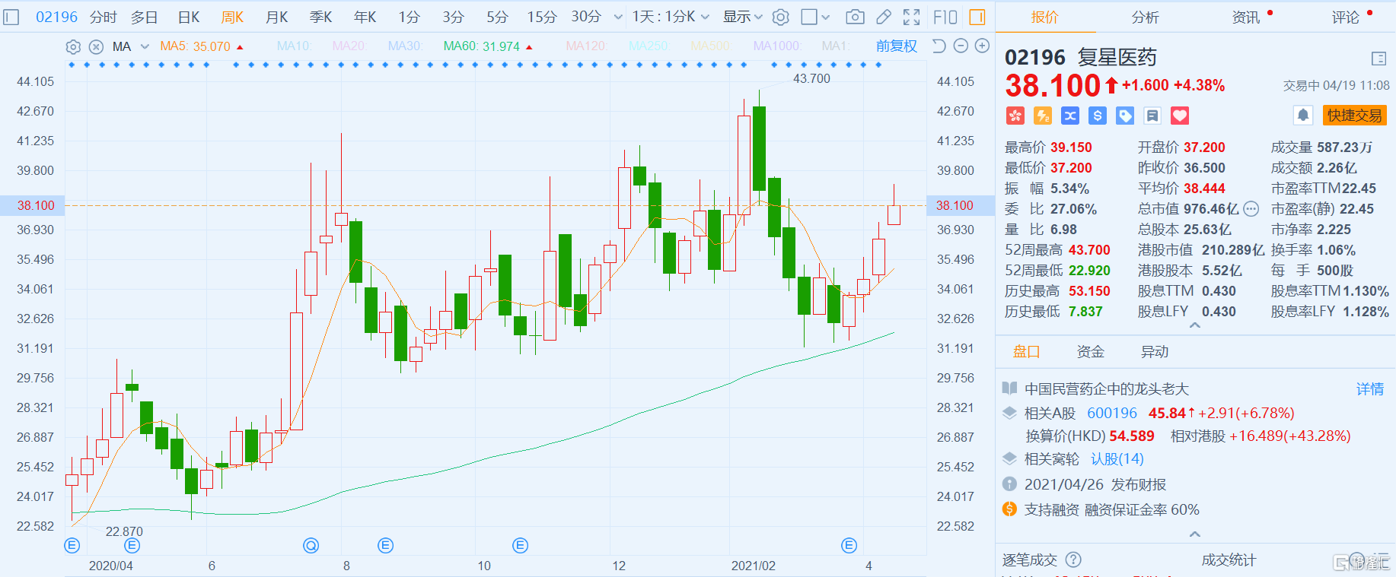Click the 2021/02 earnings E marker
This screenshot has height=577, width=1396.
point(849,545)
